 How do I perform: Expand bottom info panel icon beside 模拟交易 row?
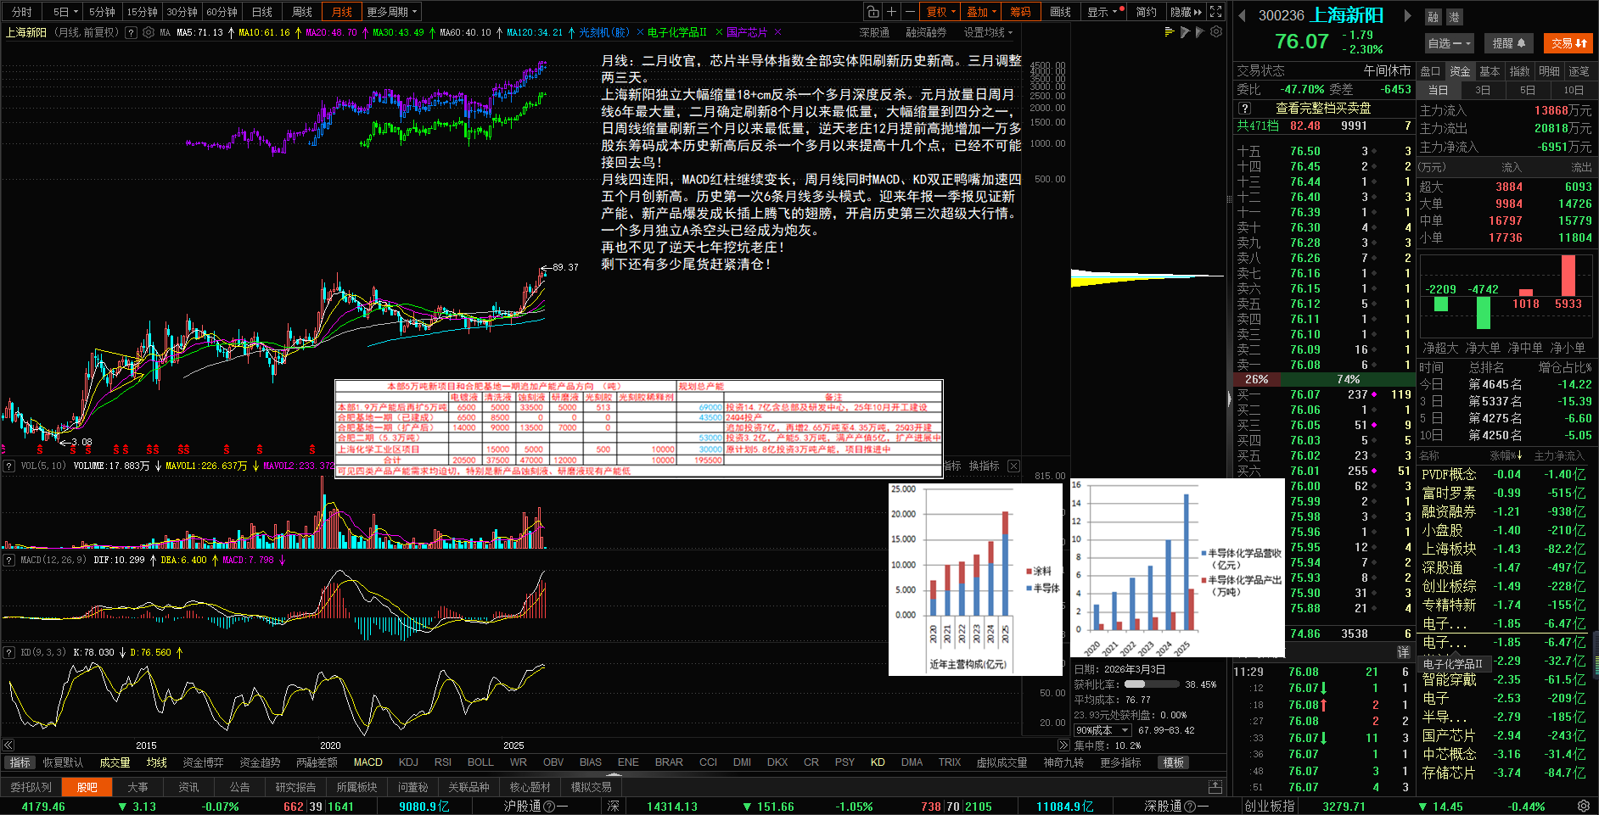pos(1215,787)
